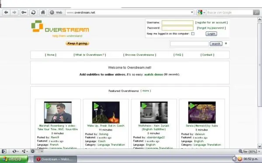The height and width of the screenshot is (163, 262).
Task: Click more link beside Featured Overstreams
Action: click(x=145, y=91)
